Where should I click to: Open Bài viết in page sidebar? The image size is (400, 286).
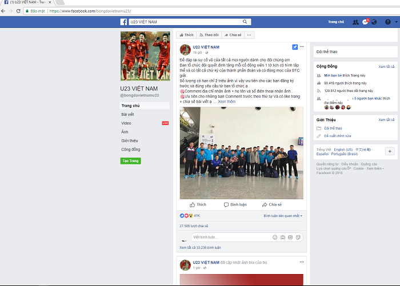pos(127,114)
